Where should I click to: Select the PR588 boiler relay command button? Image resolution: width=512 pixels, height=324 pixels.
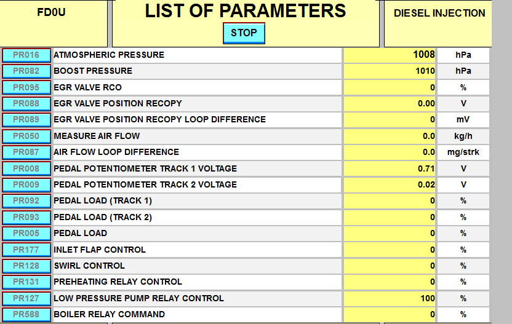pyautogui.click(x=26, y=315)
